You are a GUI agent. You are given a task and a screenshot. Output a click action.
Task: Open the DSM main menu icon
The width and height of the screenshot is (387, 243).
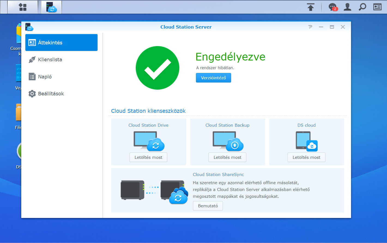[x=23, y=7]
